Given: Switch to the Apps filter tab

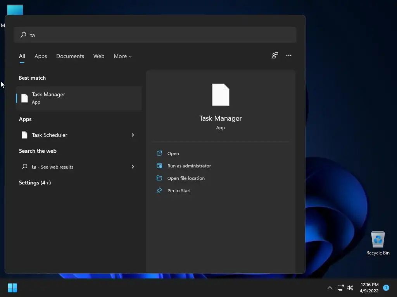Looking at the screenshot, I should (41, 56).
